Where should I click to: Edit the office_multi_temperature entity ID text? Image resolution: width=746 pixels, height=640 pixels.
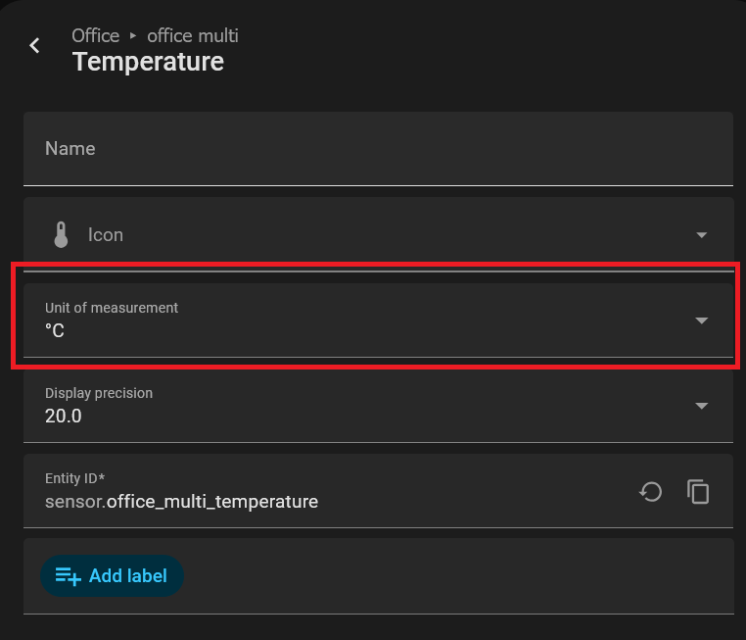pyautogui.click(x=212, y=502)
